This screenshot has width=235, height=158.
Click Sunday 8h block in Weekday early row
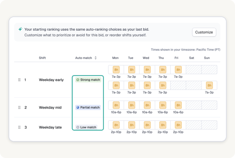209,85
